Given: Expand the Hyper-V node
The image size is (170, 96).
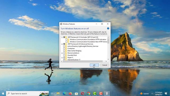Looking at the screenshot, I should pos(62,58).
